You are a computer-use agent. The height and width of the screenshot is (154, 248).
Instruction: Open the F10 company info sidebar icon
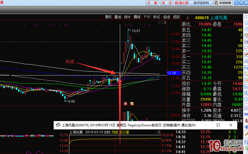[x=246, y=68]
